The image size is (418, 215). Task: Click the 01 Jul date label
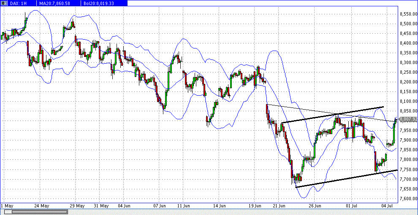[351, 206]
